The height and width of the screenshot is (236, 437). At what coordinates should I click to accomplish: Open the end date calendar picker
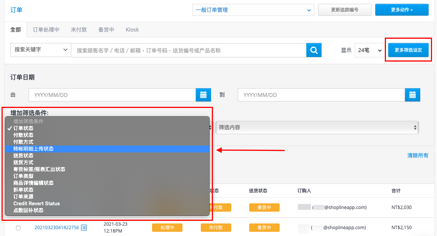click(x=412, y=95)
